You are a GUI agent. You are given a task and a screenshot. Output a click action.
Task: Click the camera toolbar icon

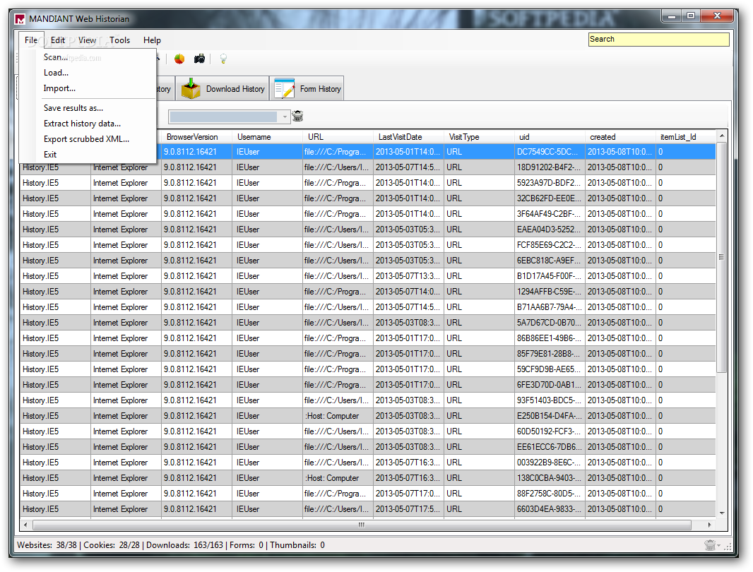pyautogui.click(x=199, y=59)
